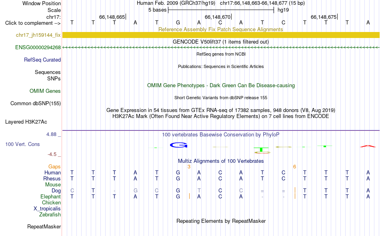Click the G base in Dog alignment row
Viewport: 380px width, 236px height.
(178, 191)
